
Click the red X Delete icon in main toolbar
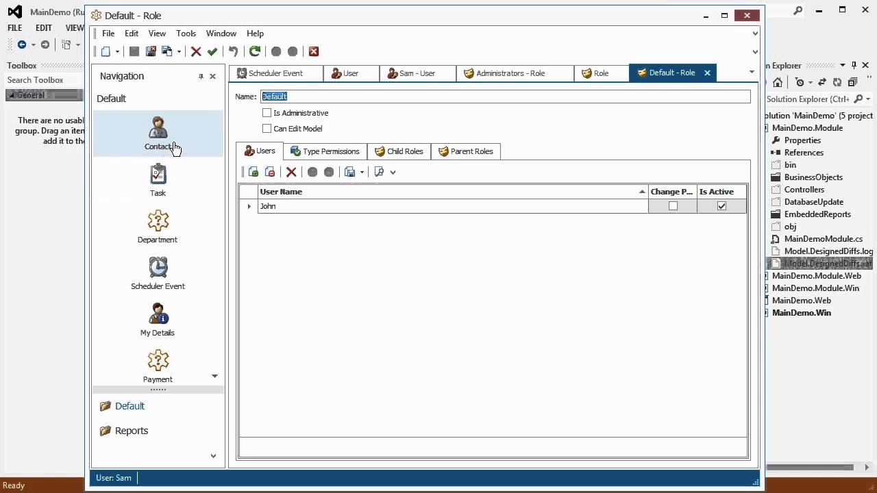[x=196, y=51]
